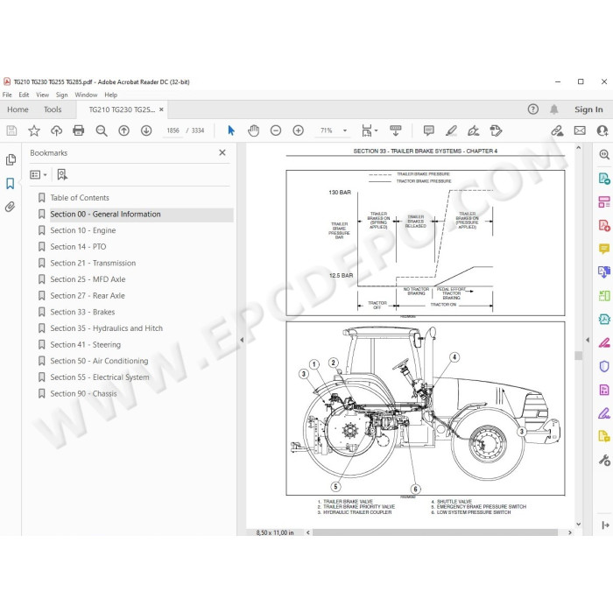This screenshot has width=613, height=613.
Task: Click the current page number field
Action: coord(173,130)
